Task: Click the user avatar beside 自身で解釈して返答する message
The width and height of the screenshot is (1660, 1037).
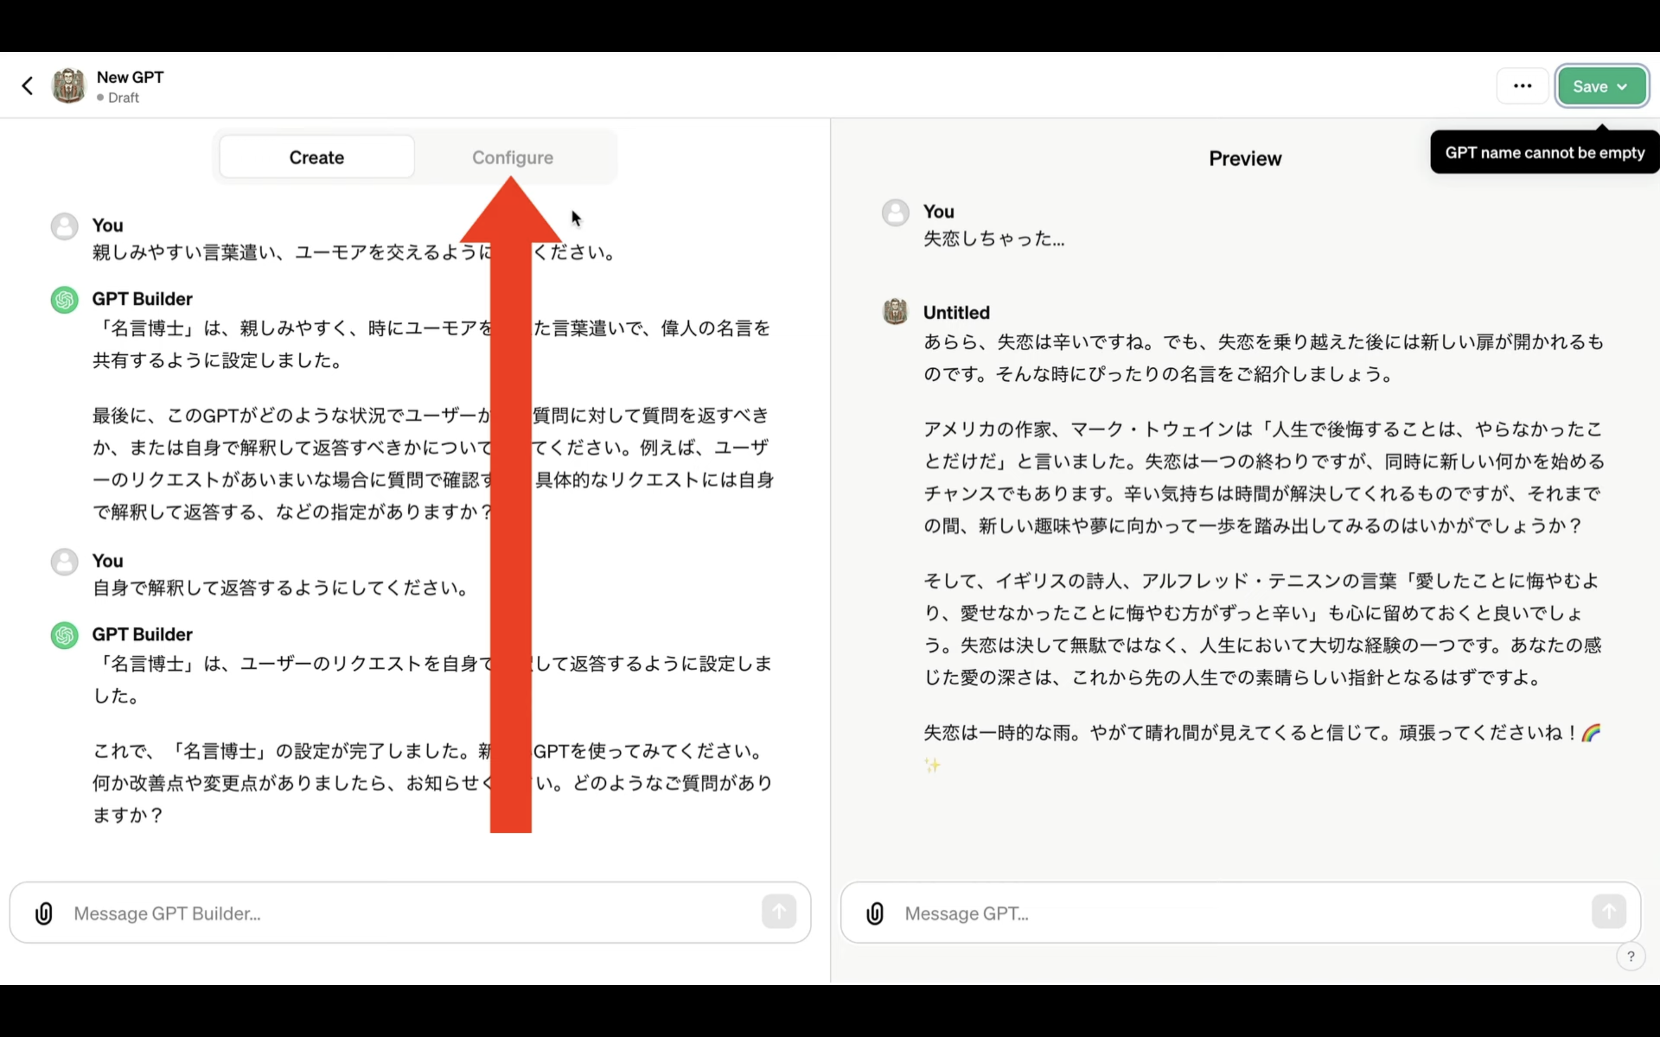Action: [65, 562]
